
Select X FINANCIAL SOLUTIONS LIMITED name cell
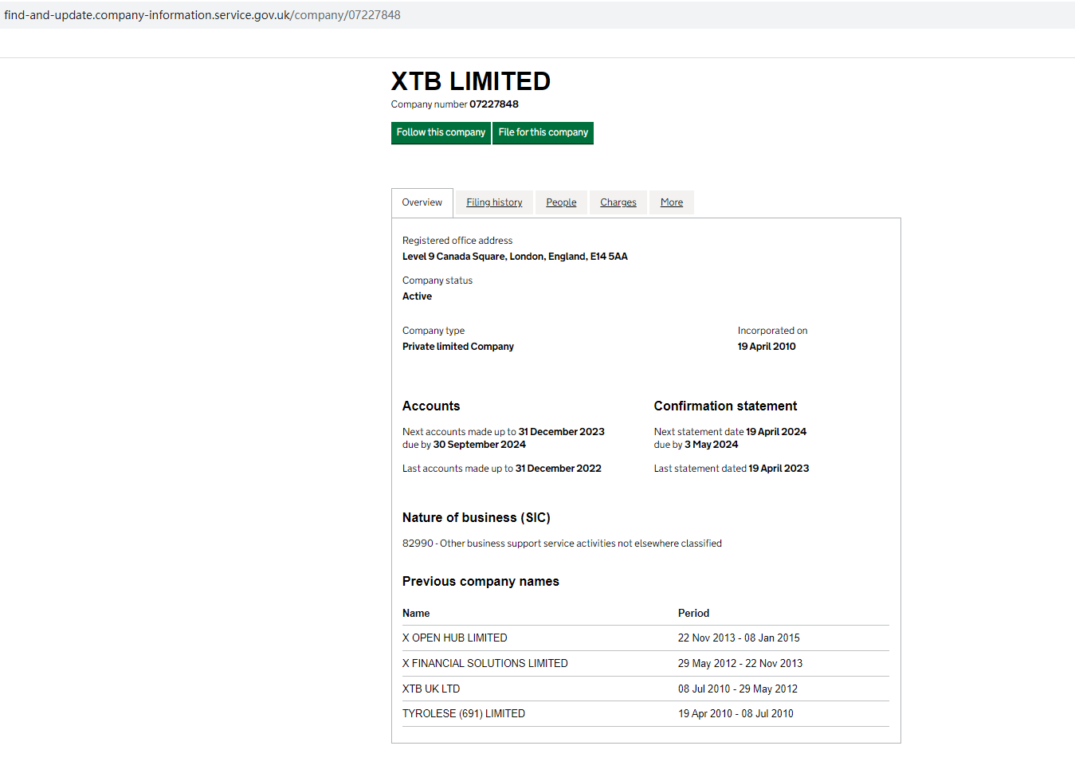click(x=485, y=664)
